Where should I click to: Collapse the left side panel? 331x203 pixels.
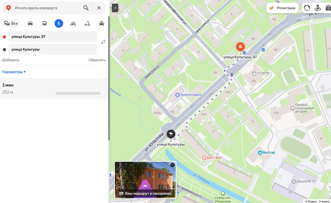pos(115,8)
